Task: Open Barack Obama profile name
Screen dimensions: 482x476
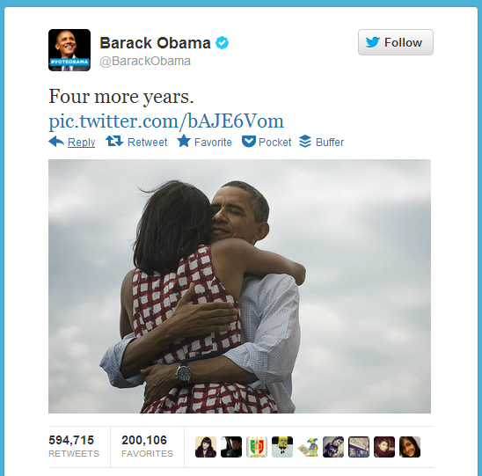Action: (155, 43)
